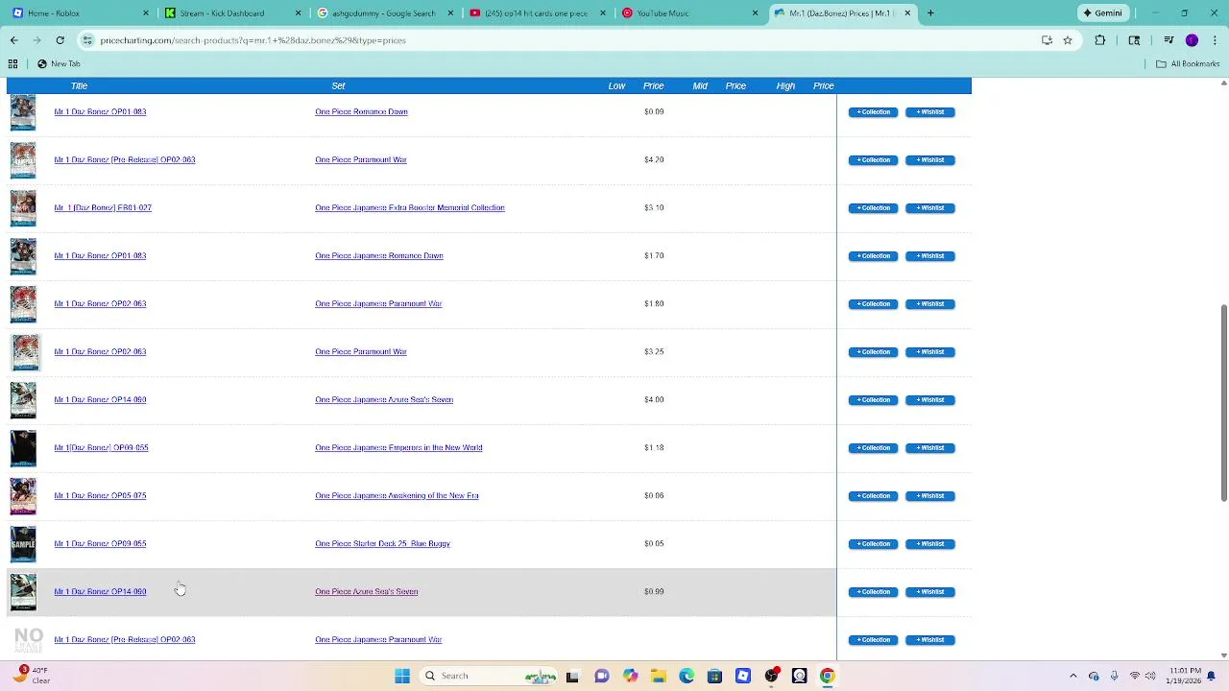Open One Piece Azure Sea's Seven set link
This screenshot has width=1229, height=691.
pyautogui.click(x=366, y=592)
